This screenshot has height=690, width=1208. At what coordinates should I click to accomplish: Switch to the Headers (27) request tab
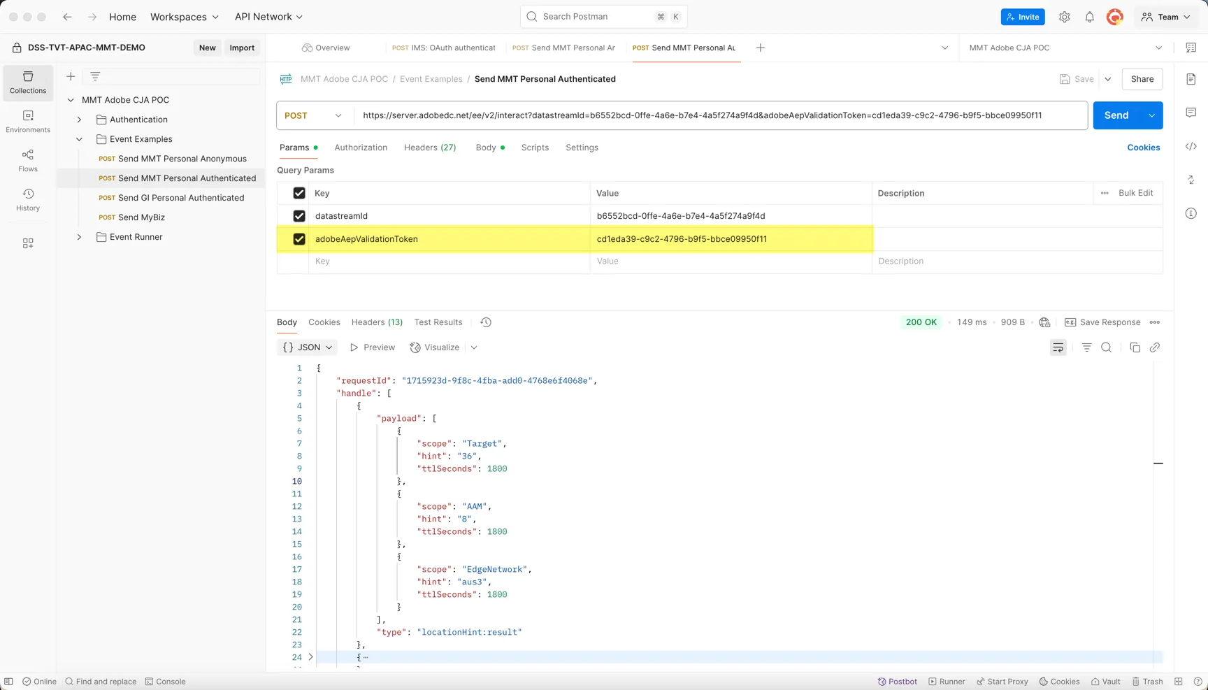430,148
